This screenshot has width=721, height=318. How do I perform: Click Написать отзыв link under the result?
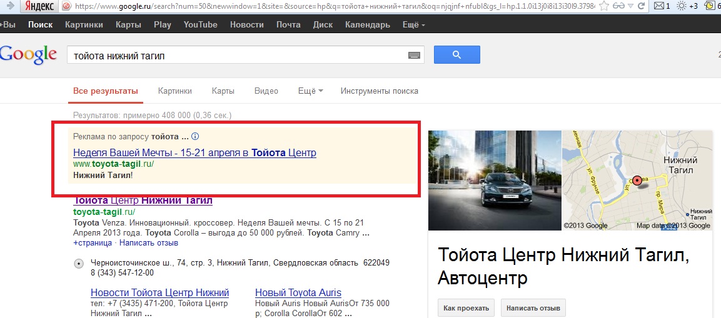click(x=149, y=242)
